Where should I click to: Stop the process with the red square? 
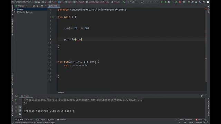tap(180, 2)
